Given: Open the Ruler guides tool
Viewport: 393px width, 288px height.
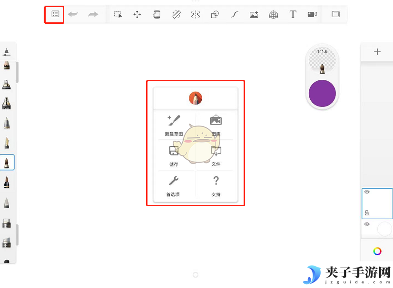Looking at the screenshot, I should click(177, 14).
